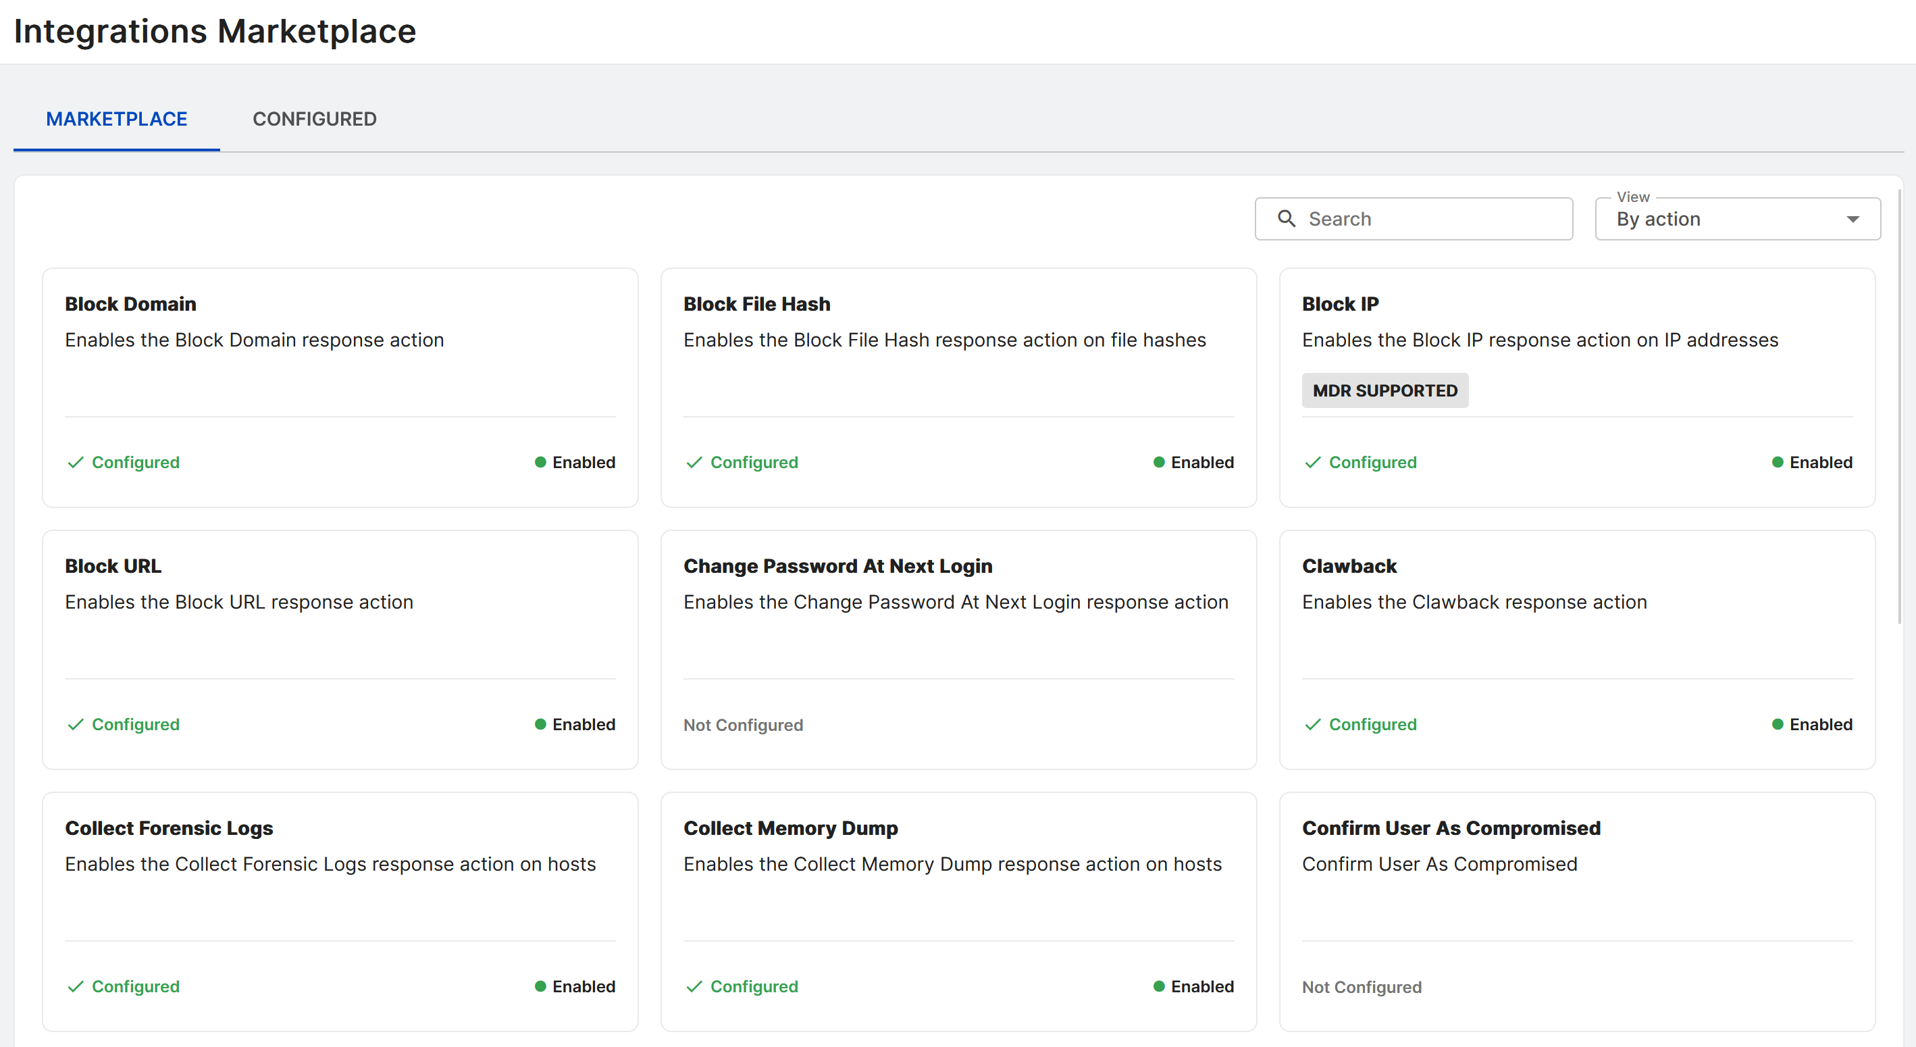Click Integrations Marketplace page heading
Image resolution: width=1916 pixels, height=1047 pixels.
coord(215,31)
